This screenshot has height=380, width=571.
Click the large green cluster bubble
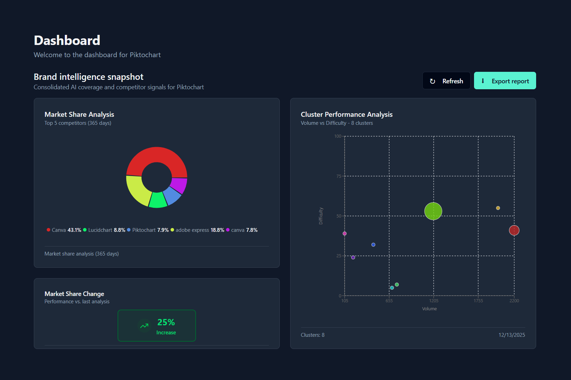[x=433, y=211]
